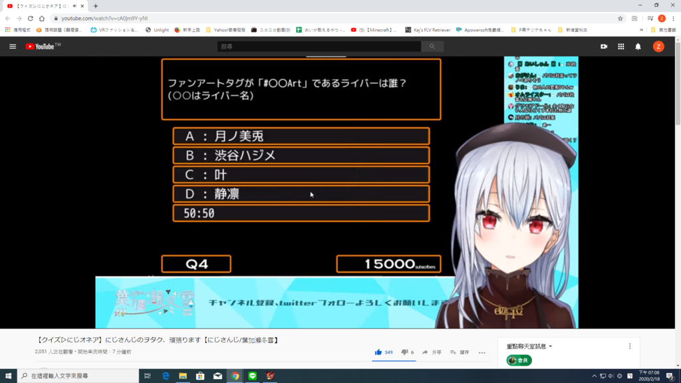
Task: Open the create video camera icon
Action: pos(604,47)
